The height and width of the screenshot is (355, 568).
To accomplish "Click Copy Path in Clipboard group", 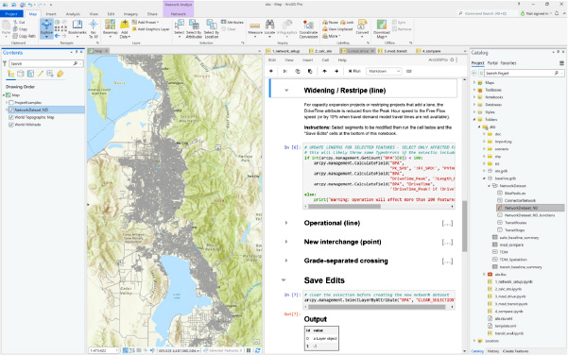I will pos(25,36).
